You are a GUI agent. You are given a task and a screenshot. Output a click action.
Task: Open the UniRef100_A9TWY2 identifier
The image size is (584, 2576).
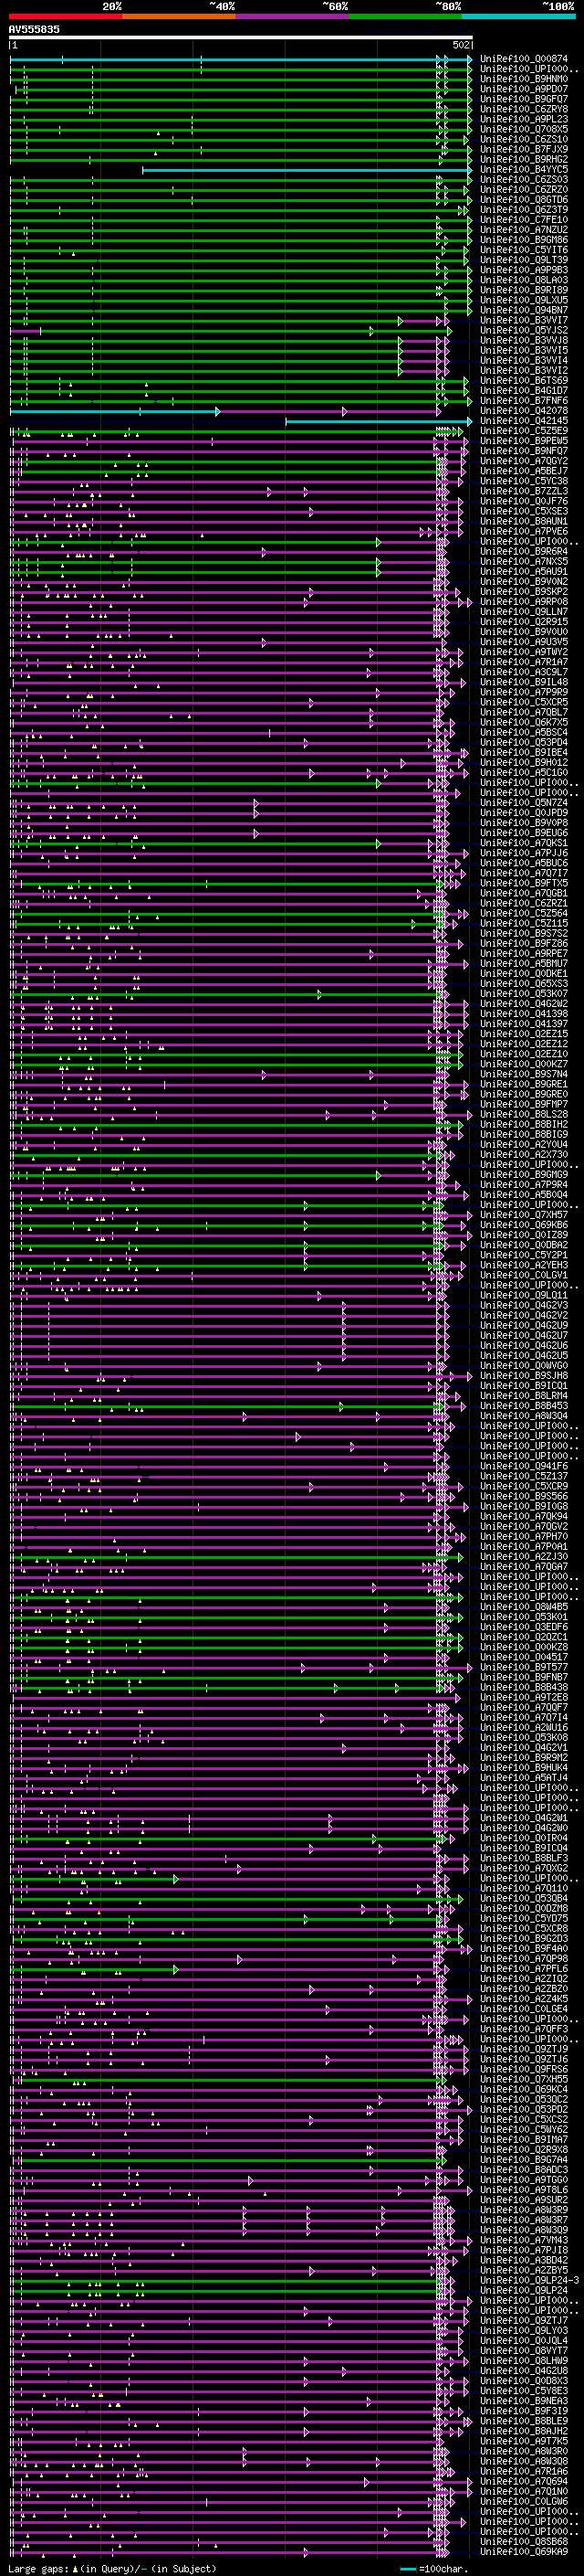point(524,652)
